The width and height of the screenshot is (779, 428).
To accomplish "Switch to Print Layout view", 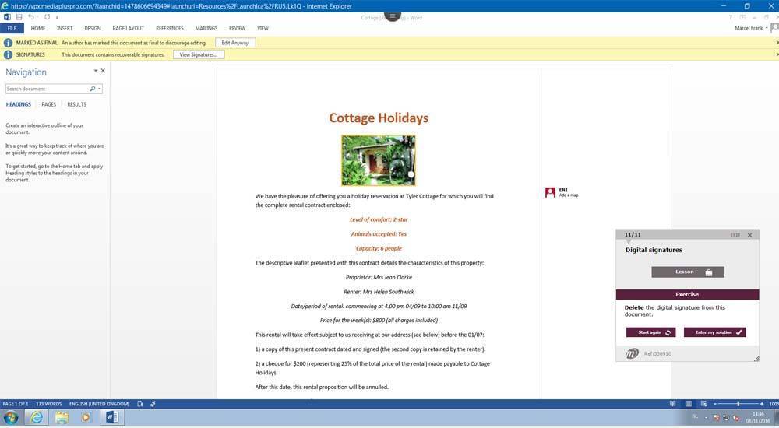I will 686,404.
